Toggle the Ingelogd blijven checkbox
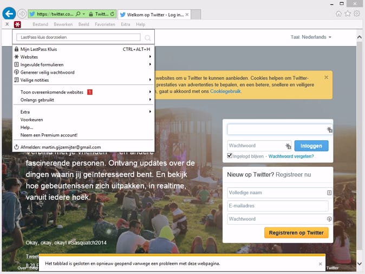 click(230, 155)
